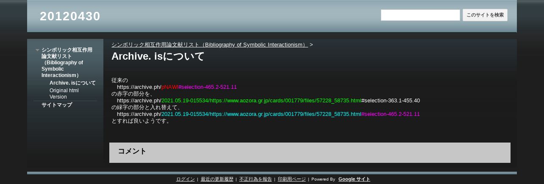Screen dimensions: 544x184
Task: Click the green aozora.gr.jp URL text
Action: 261,101
